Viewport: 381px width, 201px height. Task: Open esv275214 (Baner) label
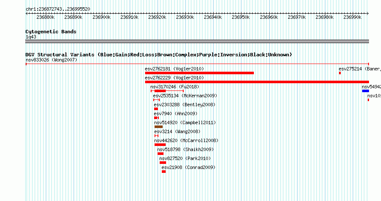point(360,69)
